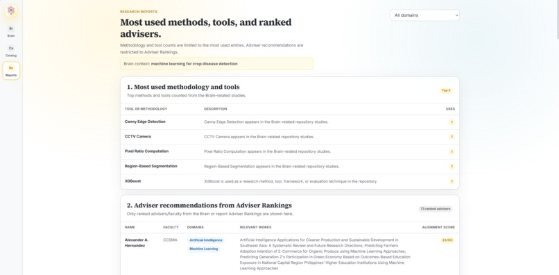This screenshot has height=275, width=559.
Task: Click the 73 ranked advisers badge
Action: coord(436,209)
